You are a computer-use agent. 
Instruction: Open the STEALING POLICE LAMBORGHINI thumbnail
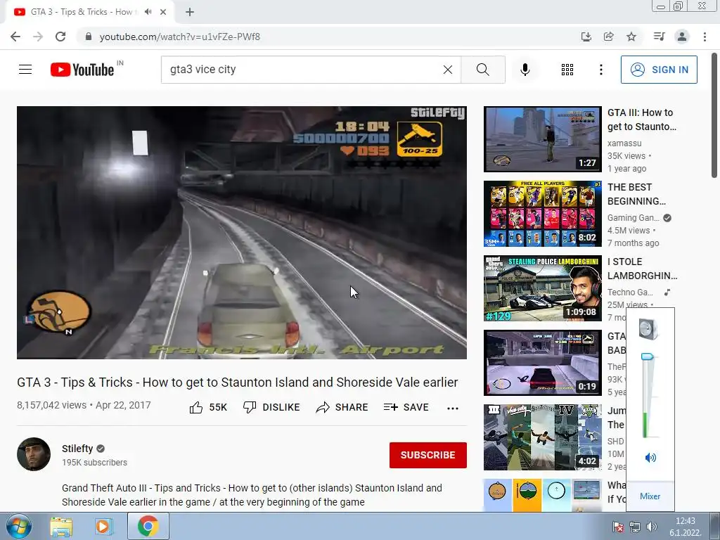[542, 288]
